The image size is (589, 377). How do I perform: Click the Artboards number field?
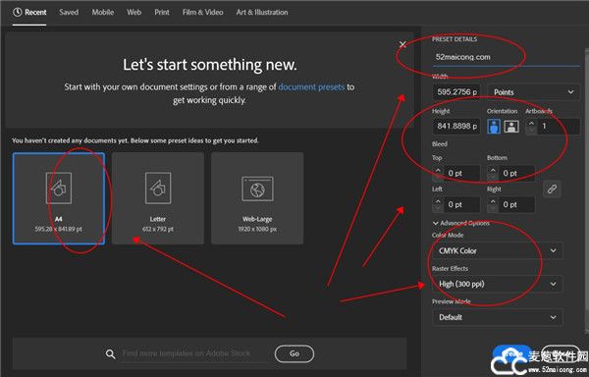(559, 127)
